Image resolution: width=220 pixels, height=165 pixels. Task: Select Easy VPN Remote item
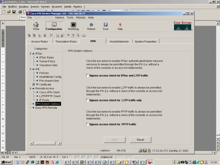tap(46, 108)
